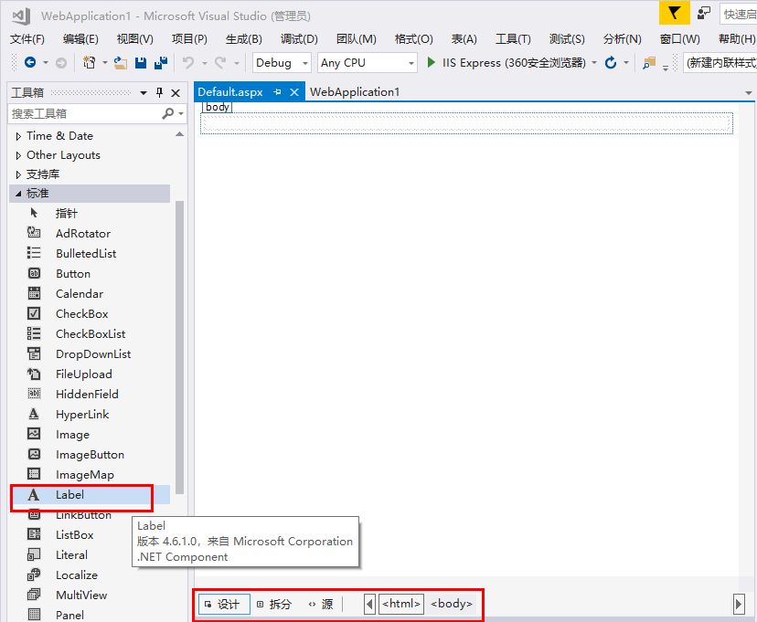Screen dimensions: 757x622
Task: Click the New Project toolbar icon
Action: click(x=89, y=63)
